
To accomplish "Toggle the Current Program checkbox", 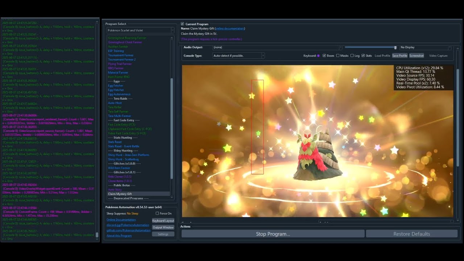I will click(x=182, y=24).
